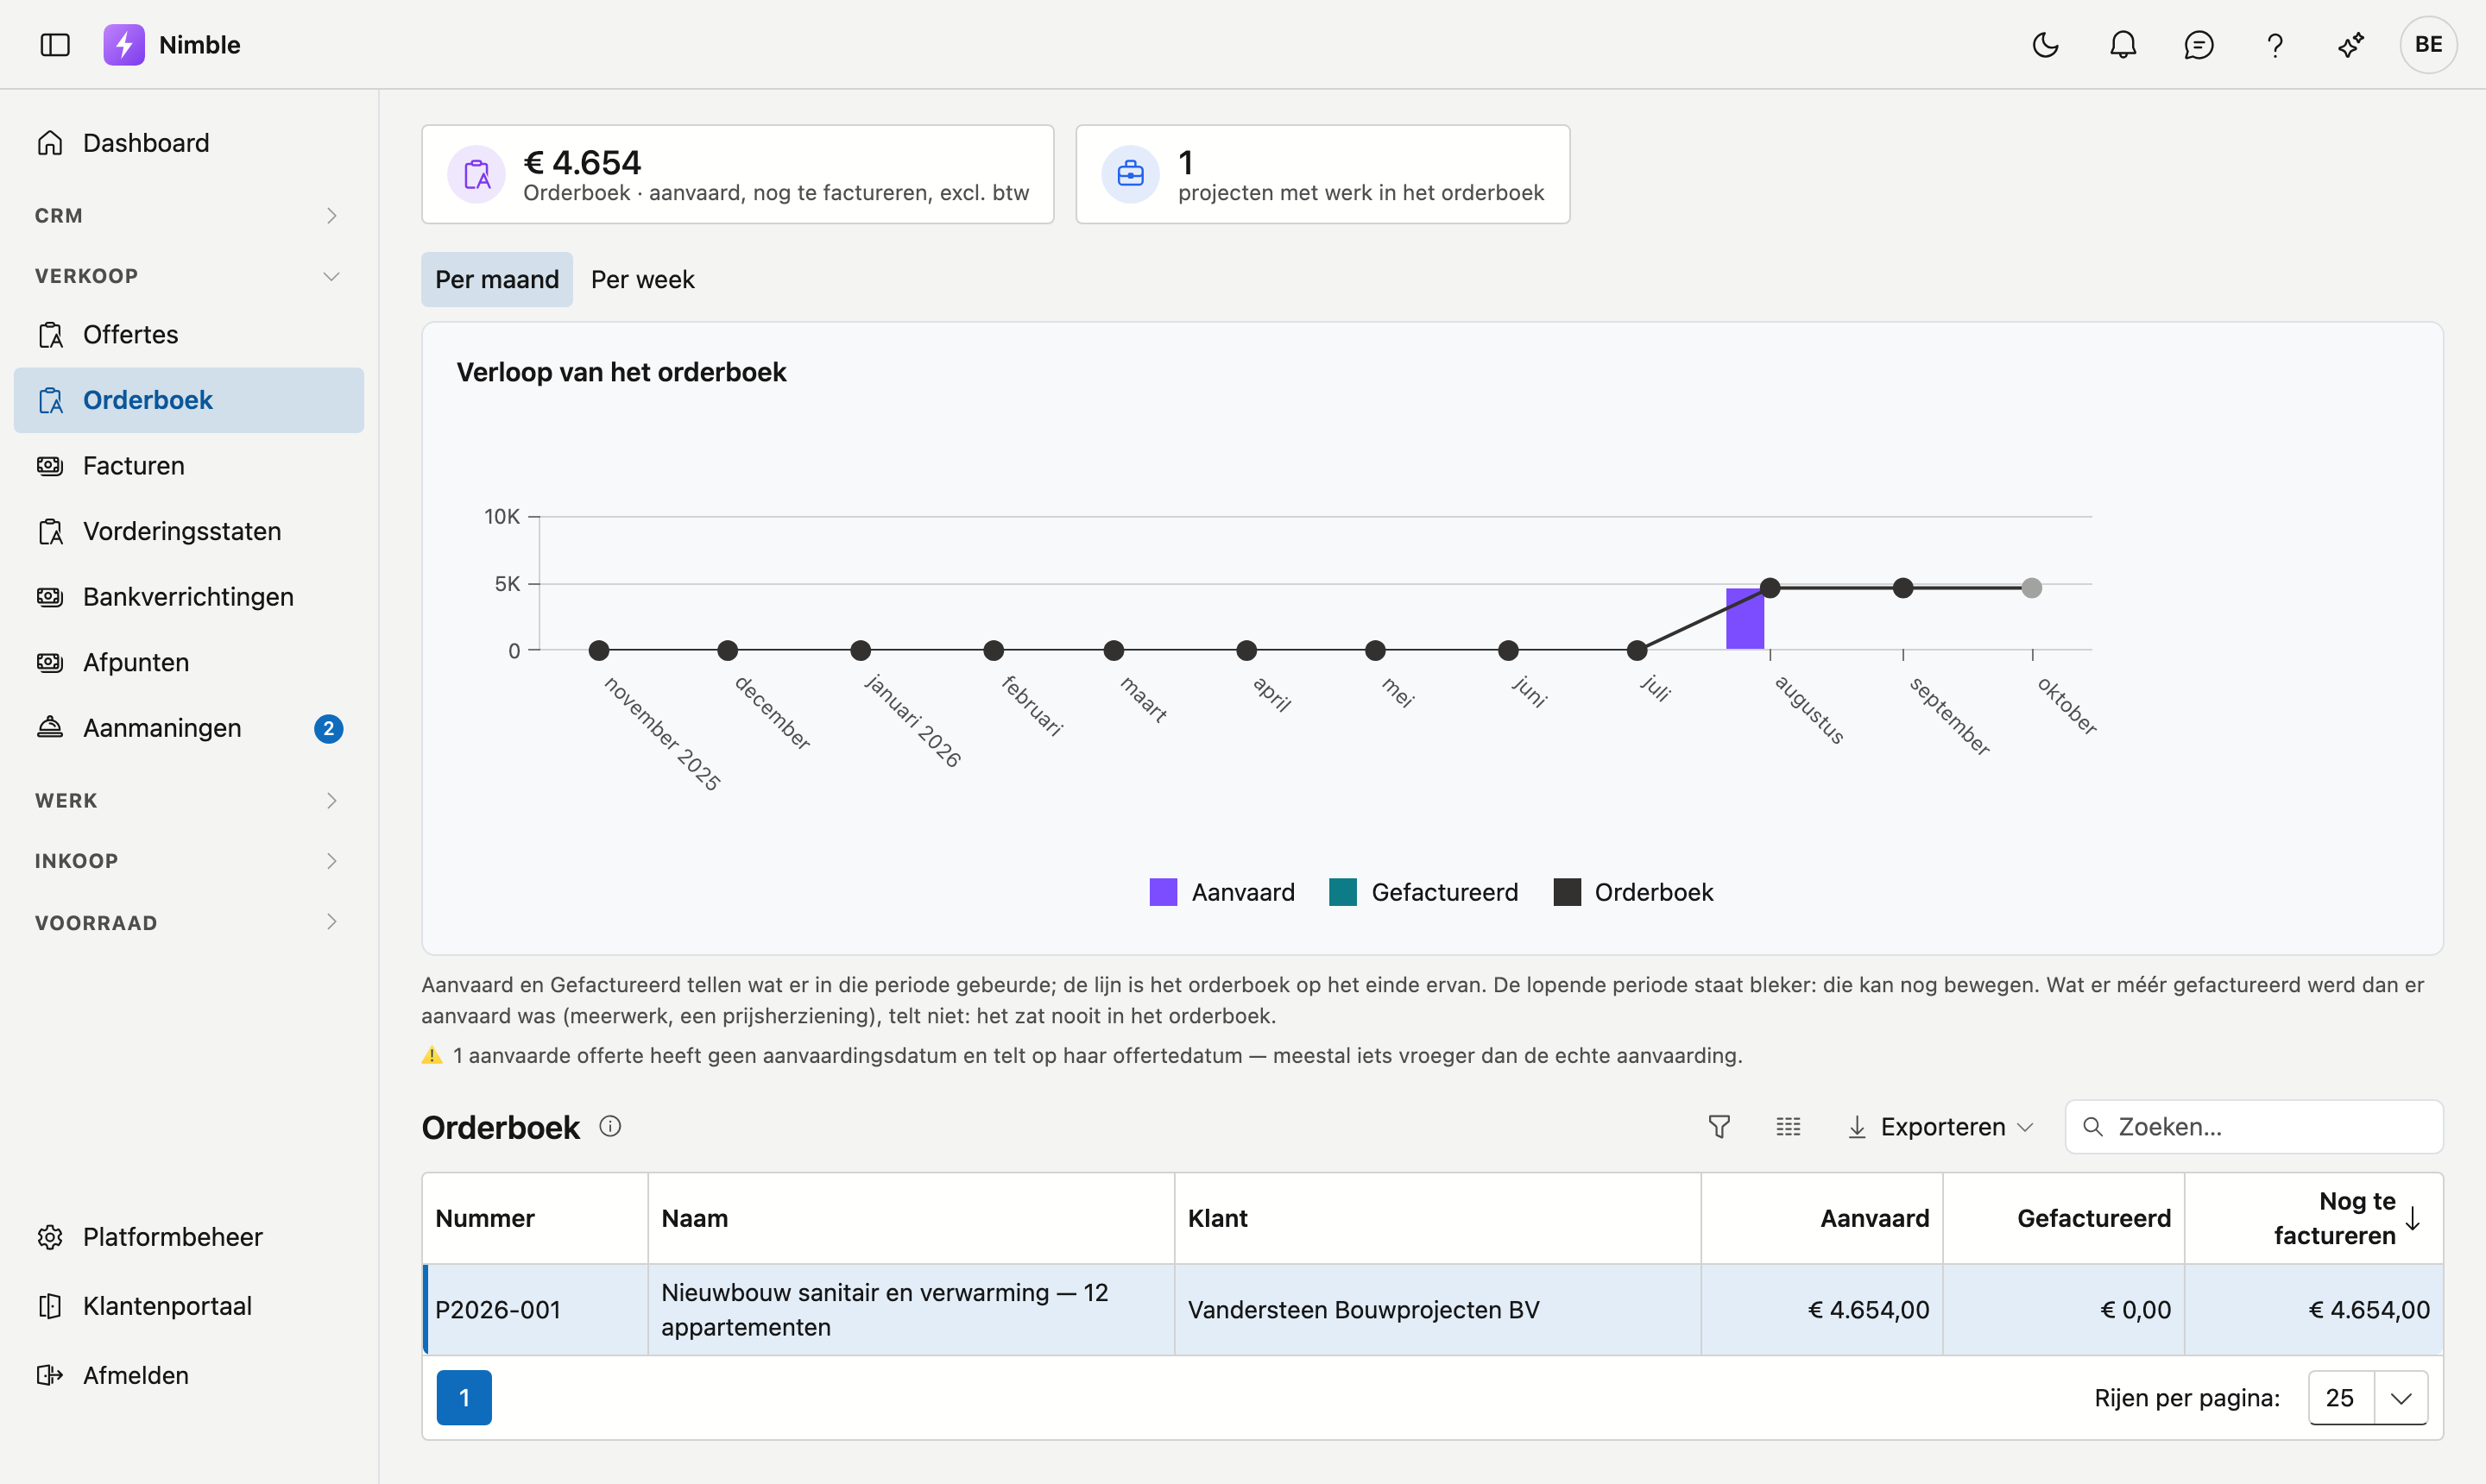Open Bankverrichtingen page
Image resolution: width=2486 pixels, height=1484 pixels.
point(189,597)
